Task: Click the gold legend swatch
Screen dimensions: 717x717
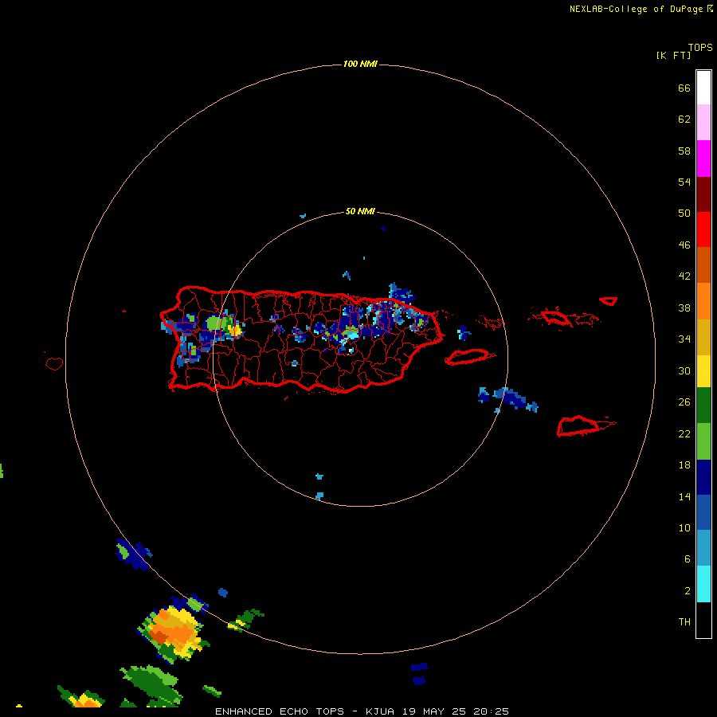Action: pyautogui.click(x=703, y=337)
